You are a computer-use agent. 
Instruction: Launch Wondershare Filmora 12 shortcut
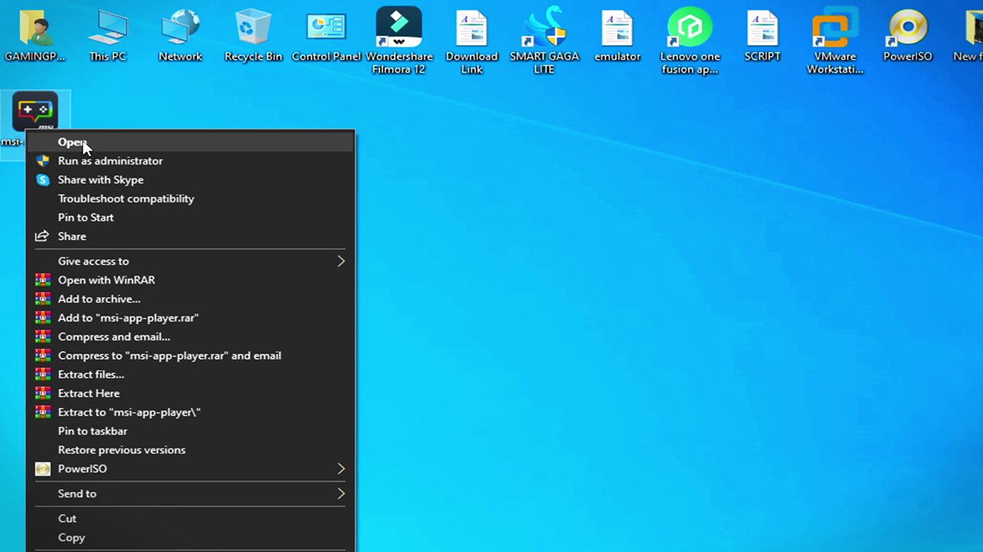pyautogui.click(x=399, y=40)
